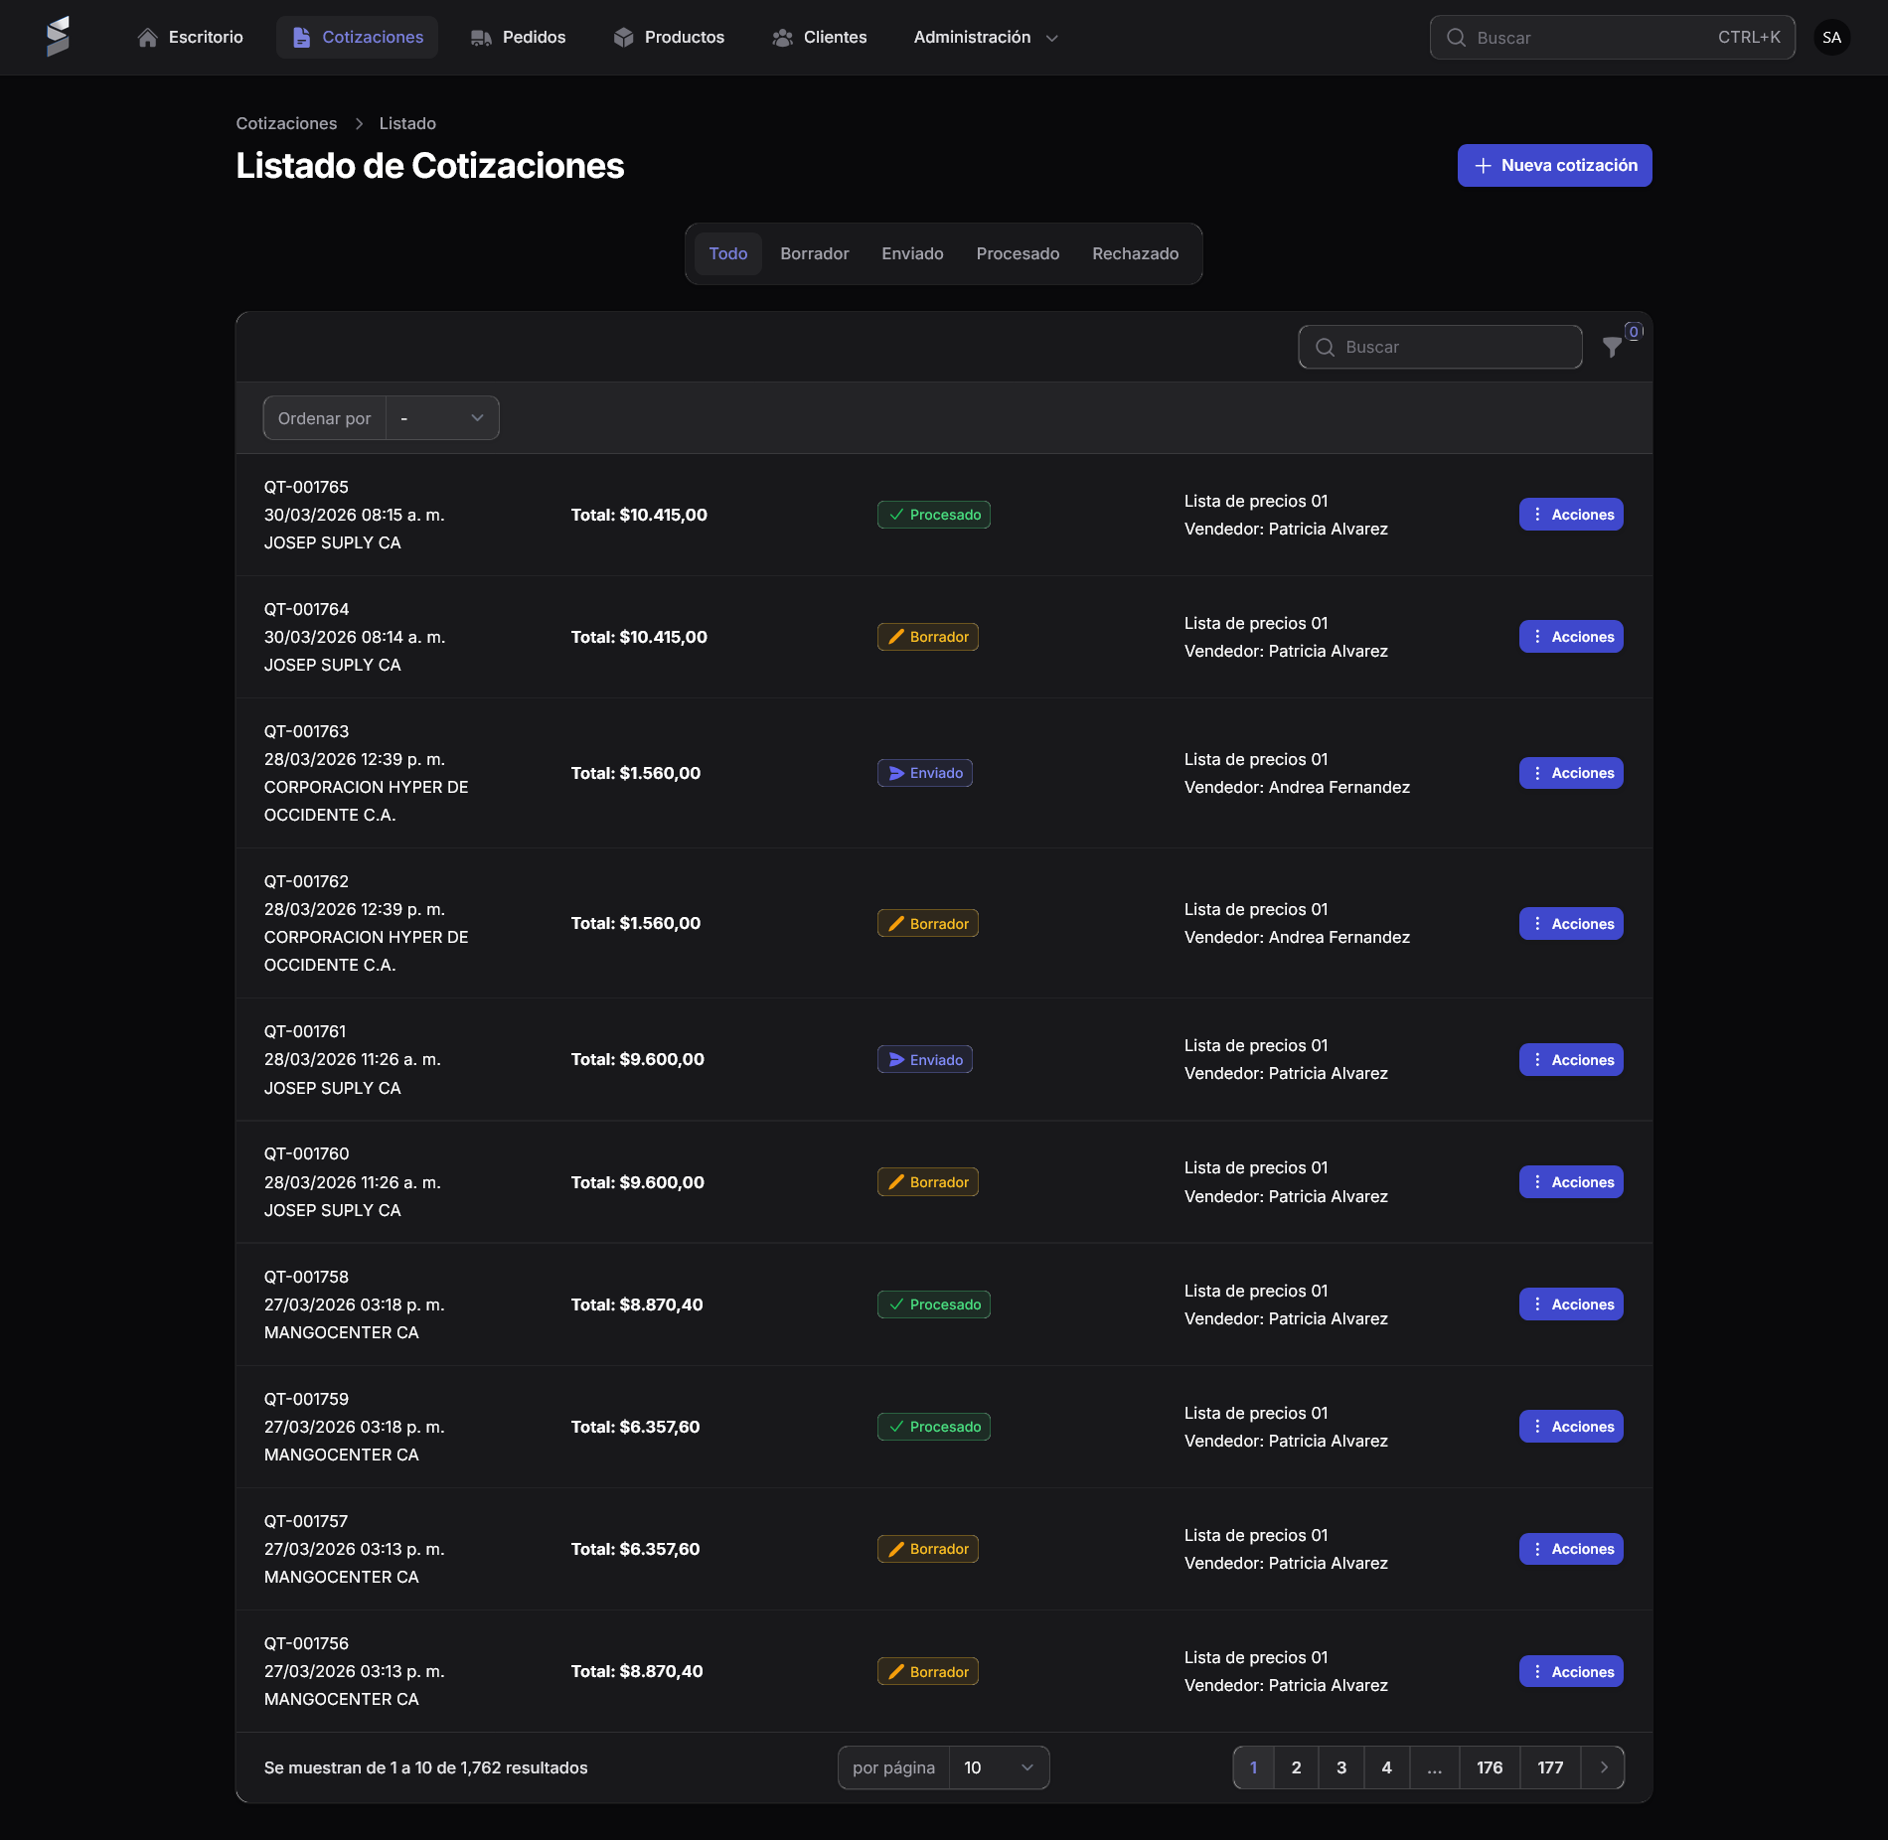Open Acciones for quotation QT-001765
Viewport: 1888px width, 1840px height.
pos(1570,515)
